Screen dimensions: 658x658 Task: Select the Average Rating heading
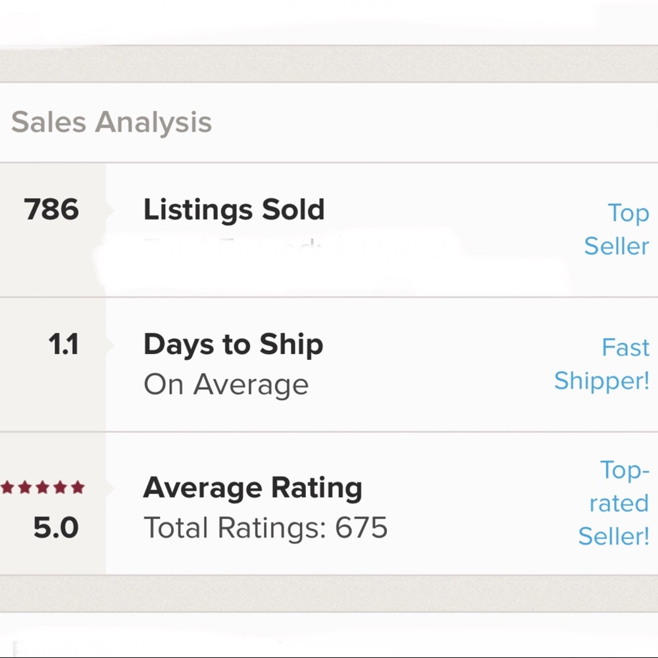pos(253,488)
